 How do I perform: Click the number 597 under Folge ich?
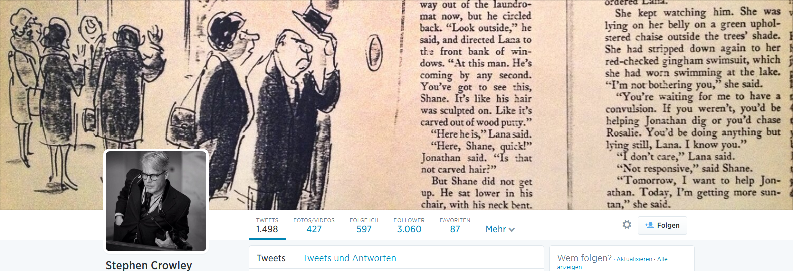(x=364, y=229)
